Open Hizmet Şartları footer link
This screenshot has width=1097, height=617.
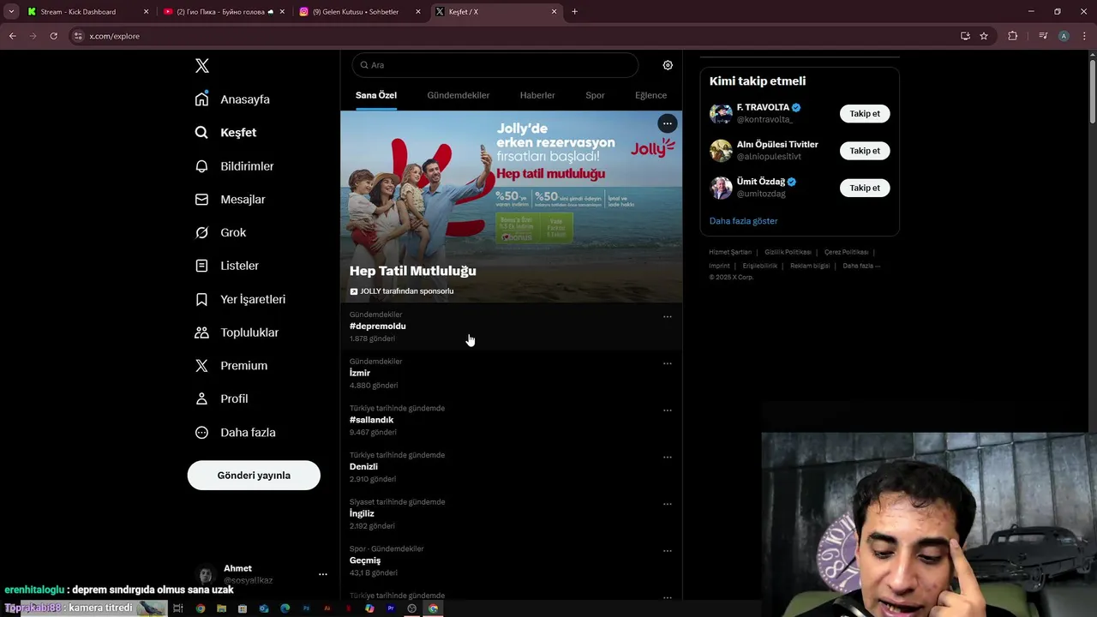pos(730,253)
